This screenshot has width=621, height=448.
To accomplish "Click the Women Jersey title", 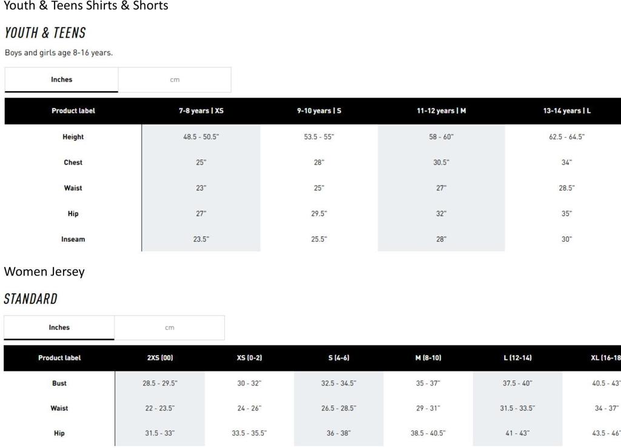I will (44, 271).
